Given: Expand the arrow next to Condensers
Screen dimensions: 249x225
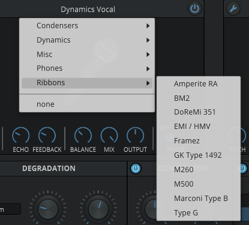Looking at the screenshot, I should pyautogui.click(x=148, y=26).
